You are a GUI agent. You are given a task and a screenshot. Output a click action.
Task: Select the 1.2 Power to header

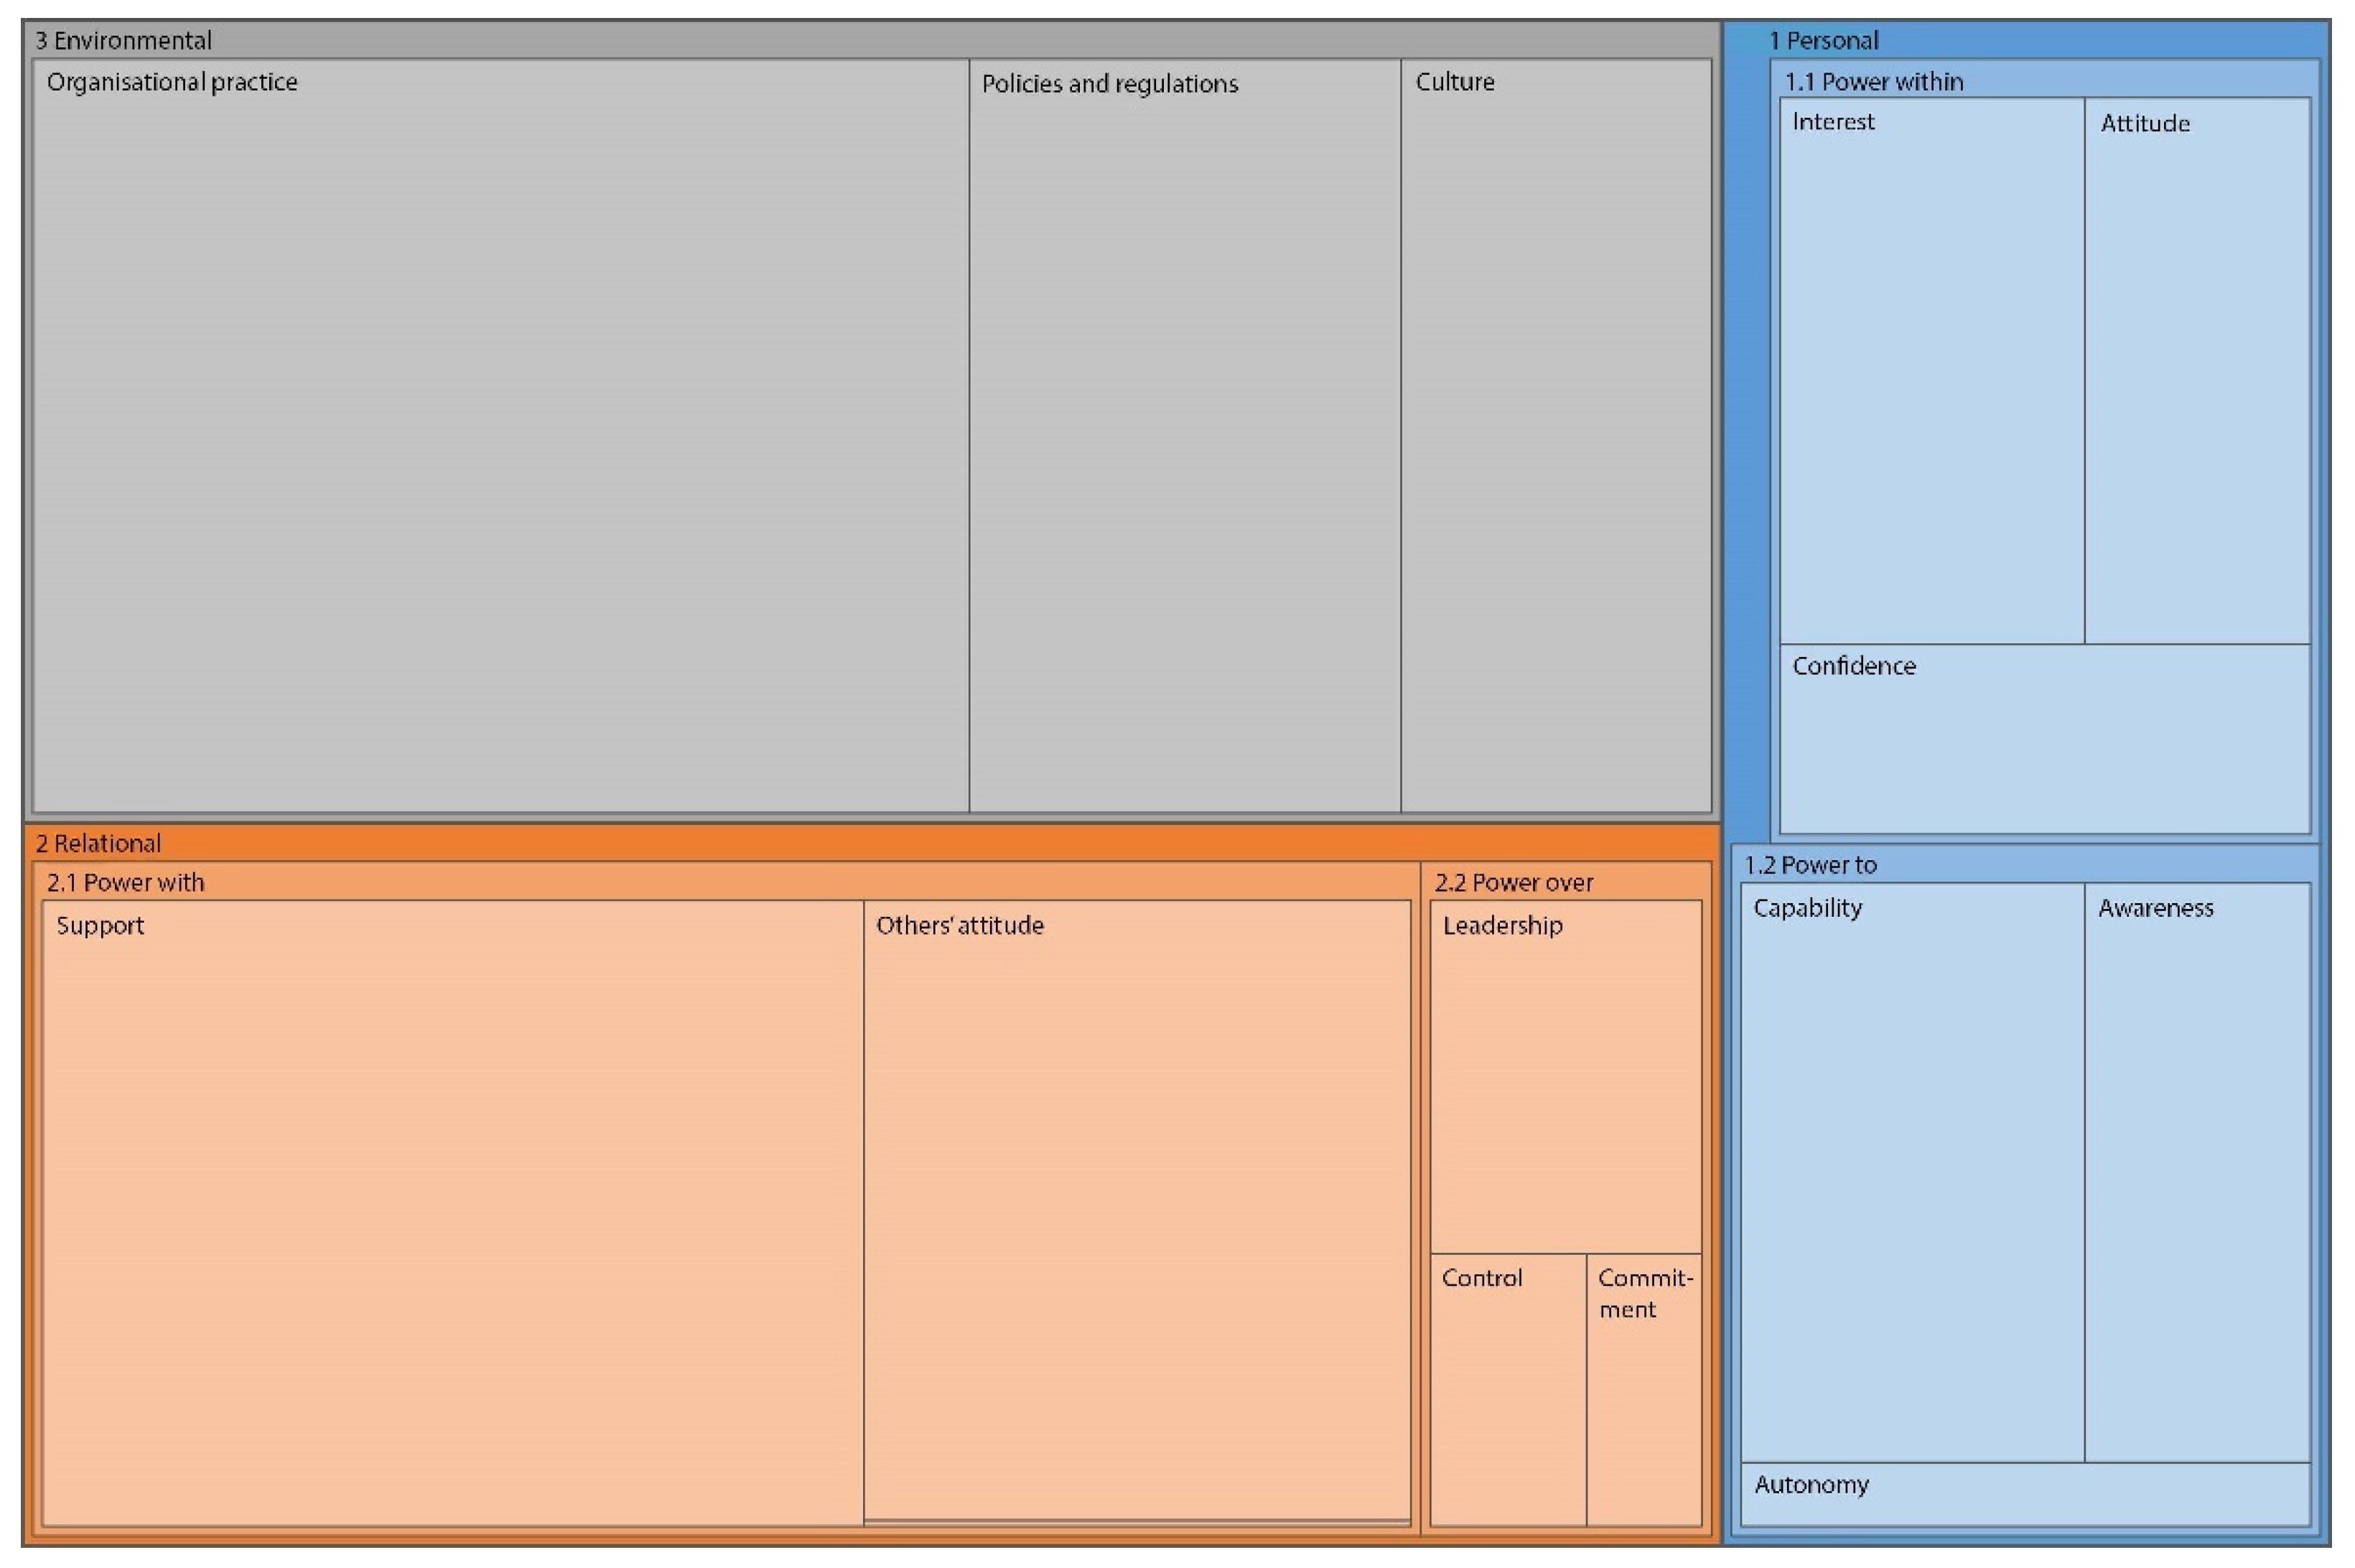[x=1810, y=865]
